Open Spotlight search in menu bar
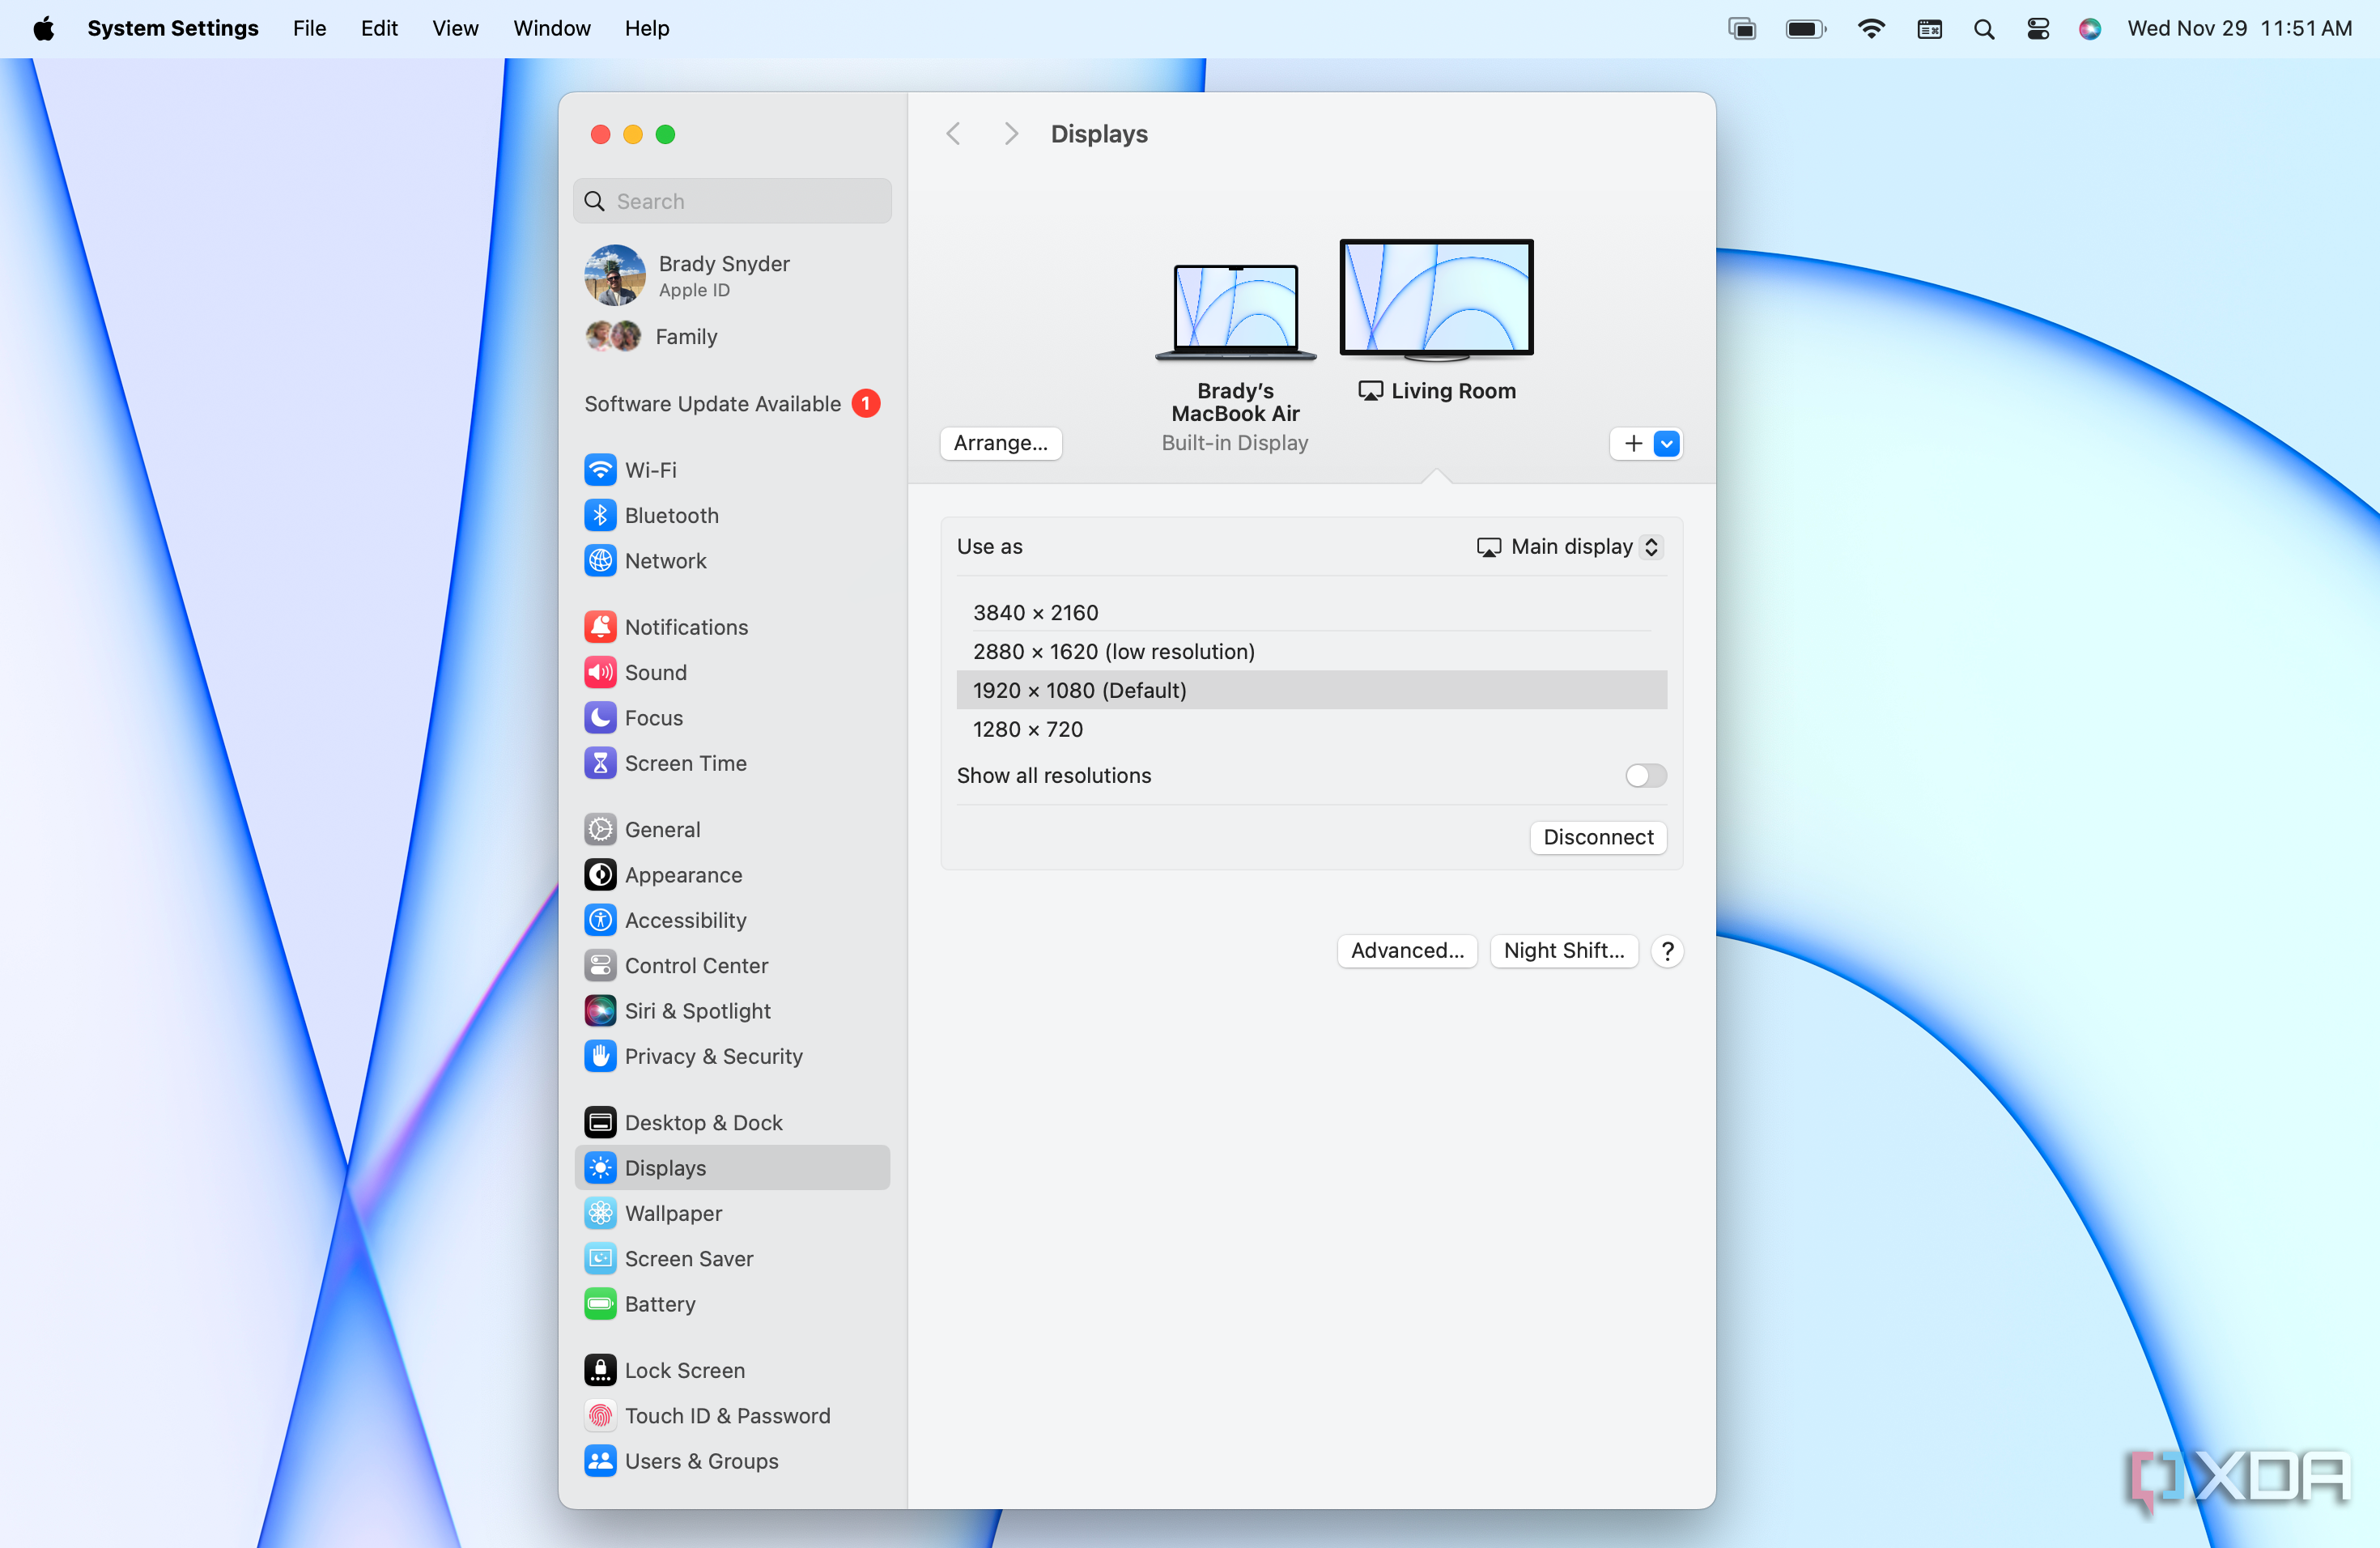The width and height of the screenshot is (2380, 1548). tap(1984, 29)
